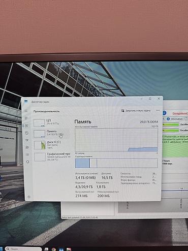Click the upper green 'Excellent' bar in background window

tap(171, 124)
